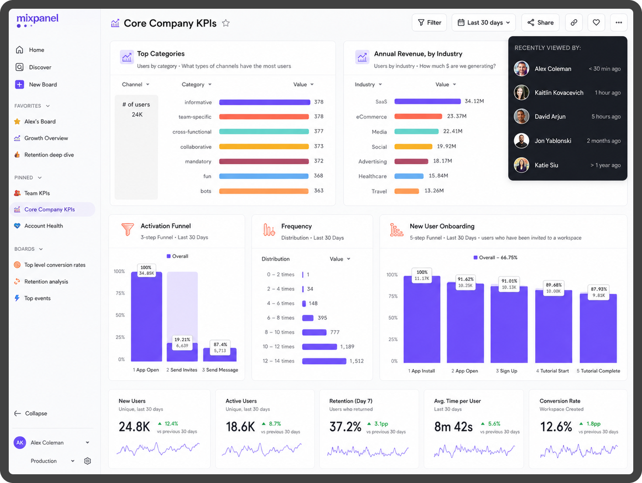The image size is (642, 483).
Task: Click the Annual Revenue chart icon
Action: [362, 57]
